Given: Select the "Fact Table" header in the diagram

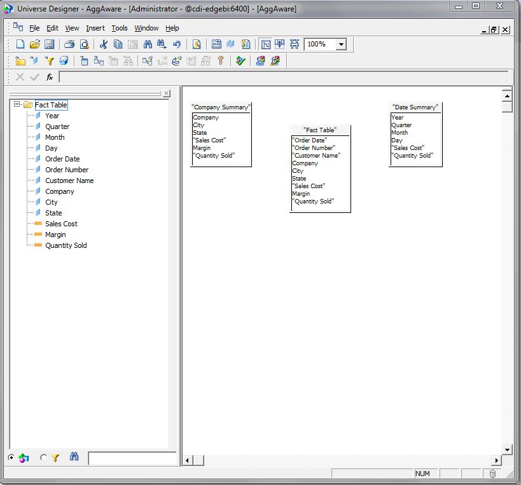Looking at the screenshot, I should coord(320,130).
